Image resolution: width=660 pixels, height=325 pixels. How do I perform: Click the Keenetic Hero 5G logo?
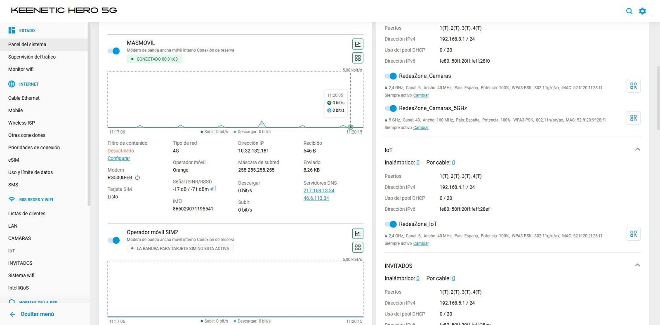coord(64,10)
